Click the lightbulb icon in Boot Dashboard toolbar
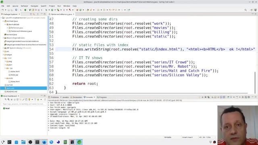Viewport: 258px width, 145px height. tap(29, 99)
